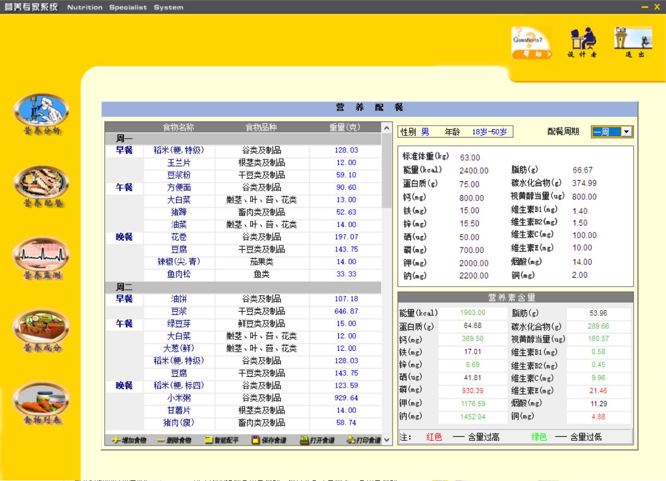Click 保存食谱 save recipe button
Viewport: 666px width, 481px height.
point(269,440)
